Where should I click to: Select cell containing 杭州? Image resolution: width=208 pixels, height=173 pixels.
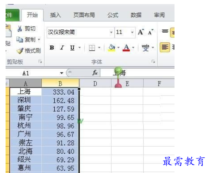tap(26, 125)
